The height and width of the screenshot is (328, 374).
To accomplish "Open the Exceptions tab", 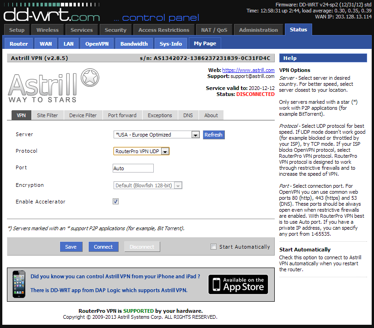I will coord(160,115).
